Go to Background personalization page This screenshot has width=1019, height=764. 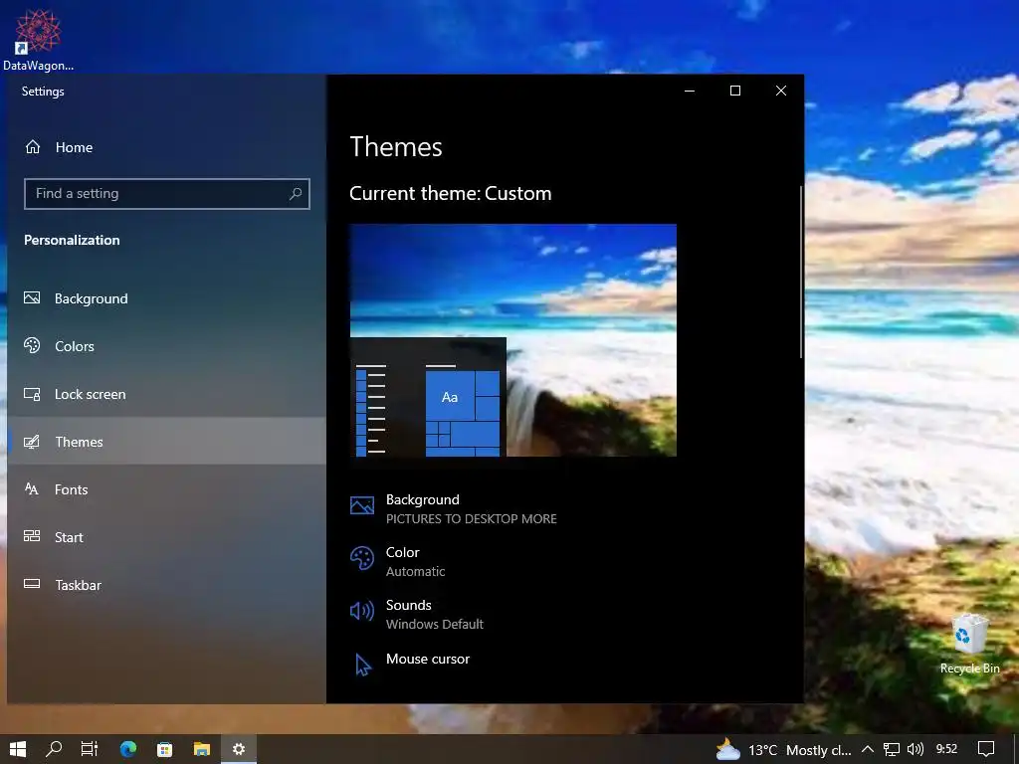coord(166,298)
